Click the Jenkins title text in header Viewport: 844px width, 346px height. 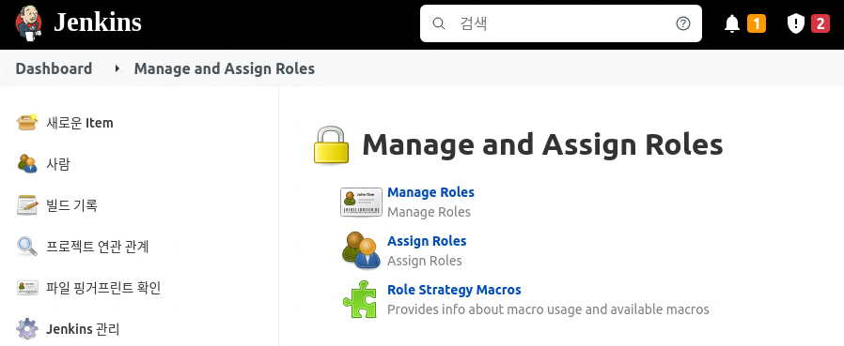click(98, 23)
